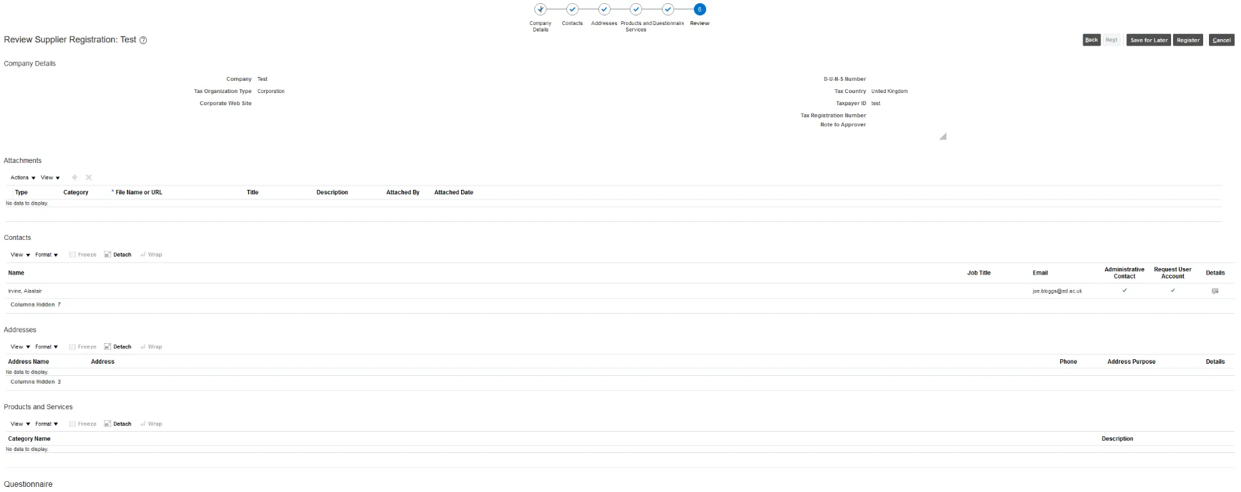The height and width of the screenshot is (492, 1241).
Task: Click Save for Later button
Action: 1148,40
